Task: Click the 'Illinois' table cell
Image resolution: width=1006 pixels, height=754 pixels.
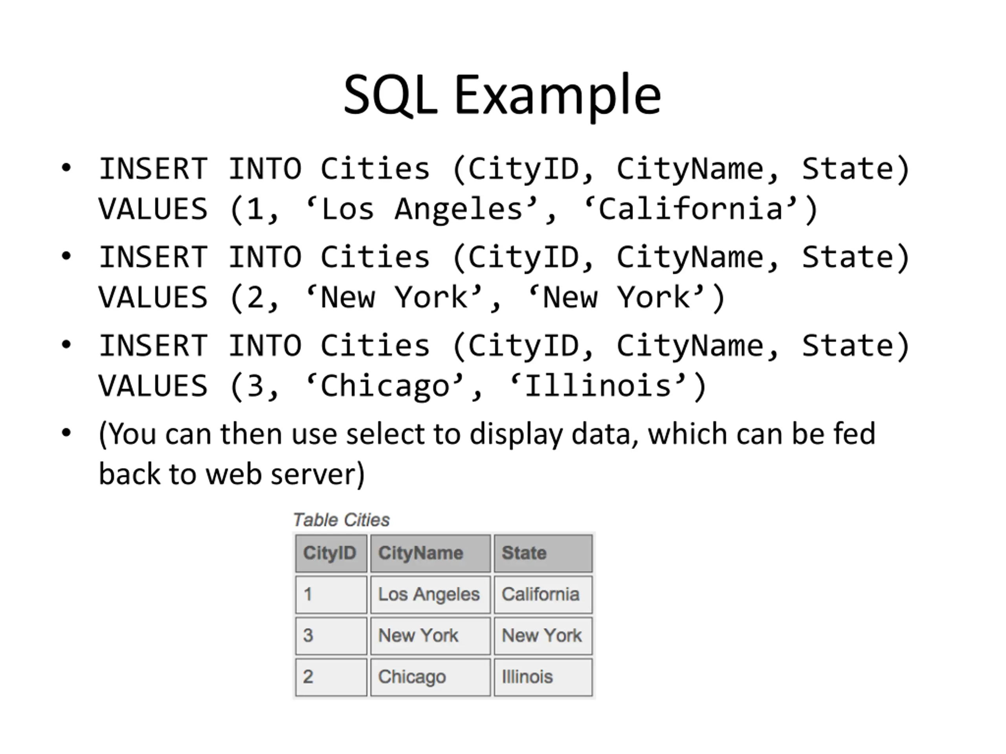Action: click(x=543, y=677)
